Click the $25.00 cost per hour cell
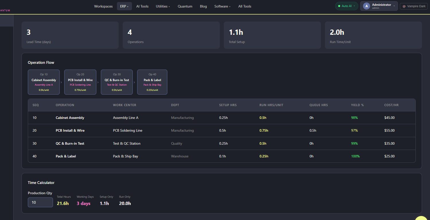This screenshot has width=430, height=220. [x=390, y=156]
